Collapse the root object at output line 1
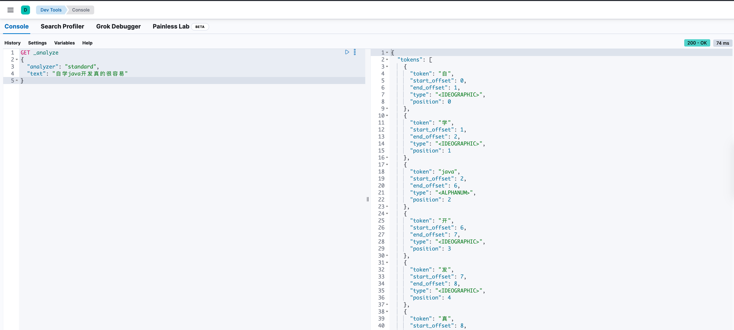Image resolution: width=734 pixels, height=330 pixels. [387, 53]
